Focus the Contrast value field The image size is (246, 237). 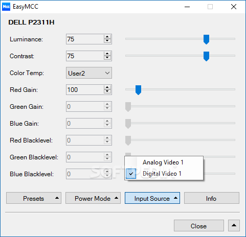(x=85, y=56)
